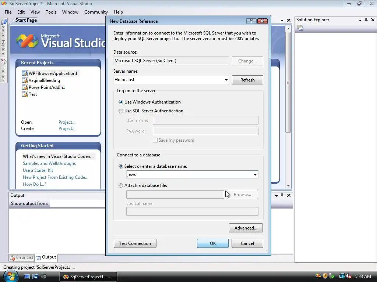Click the green arrow tray icon
Viewport: 377px width, 282px height.
pyautogui.click(x=332, y=276)
